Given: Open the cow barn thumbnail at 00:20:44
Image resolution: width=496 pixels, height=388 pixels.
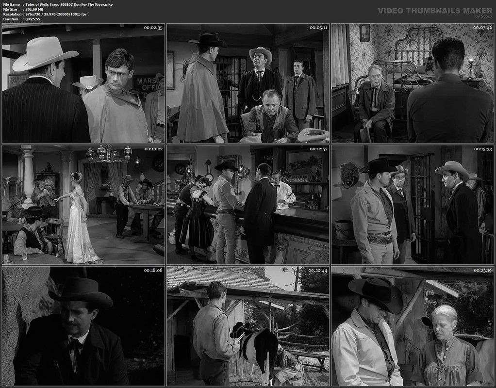Looking at the screenshot, I should click(248, 326).
